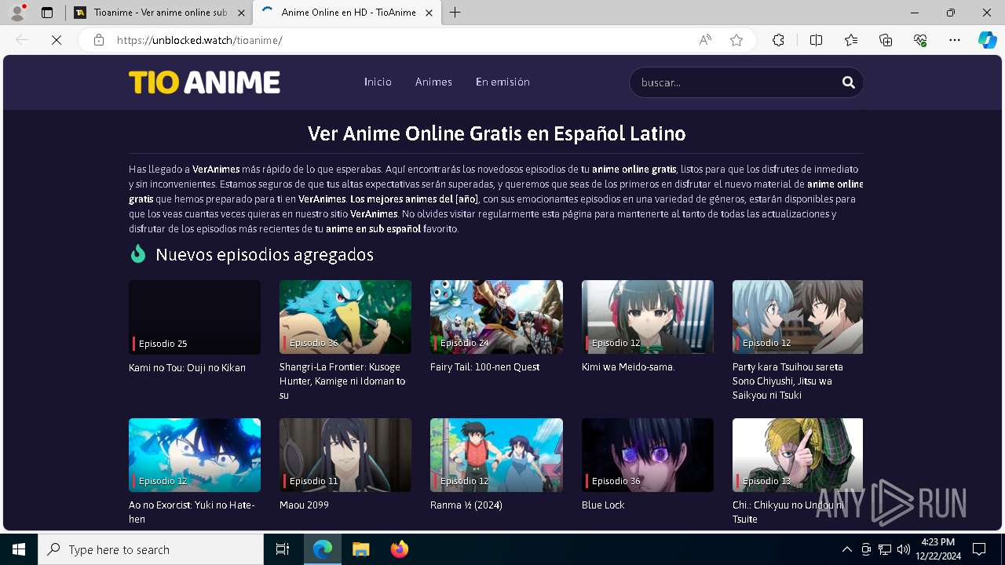Open Party kara Tsuihou sareta thumbnail
This screenshot has width=1005, height=565.
coord(798,317)
